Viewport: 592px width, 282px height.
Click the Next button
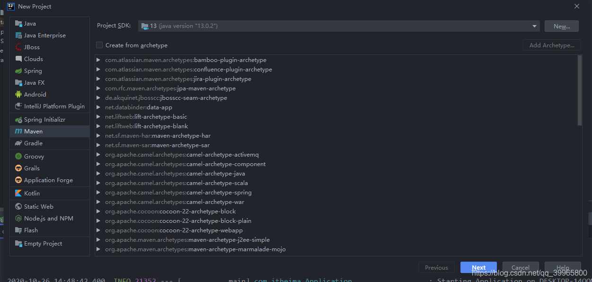point(478,267)
